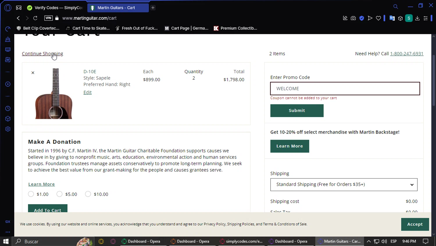This screenshot has width=436, height=246.
Task: Open the volume speaker tray icon
Action: pyautogui.click(x=384, y=241)
